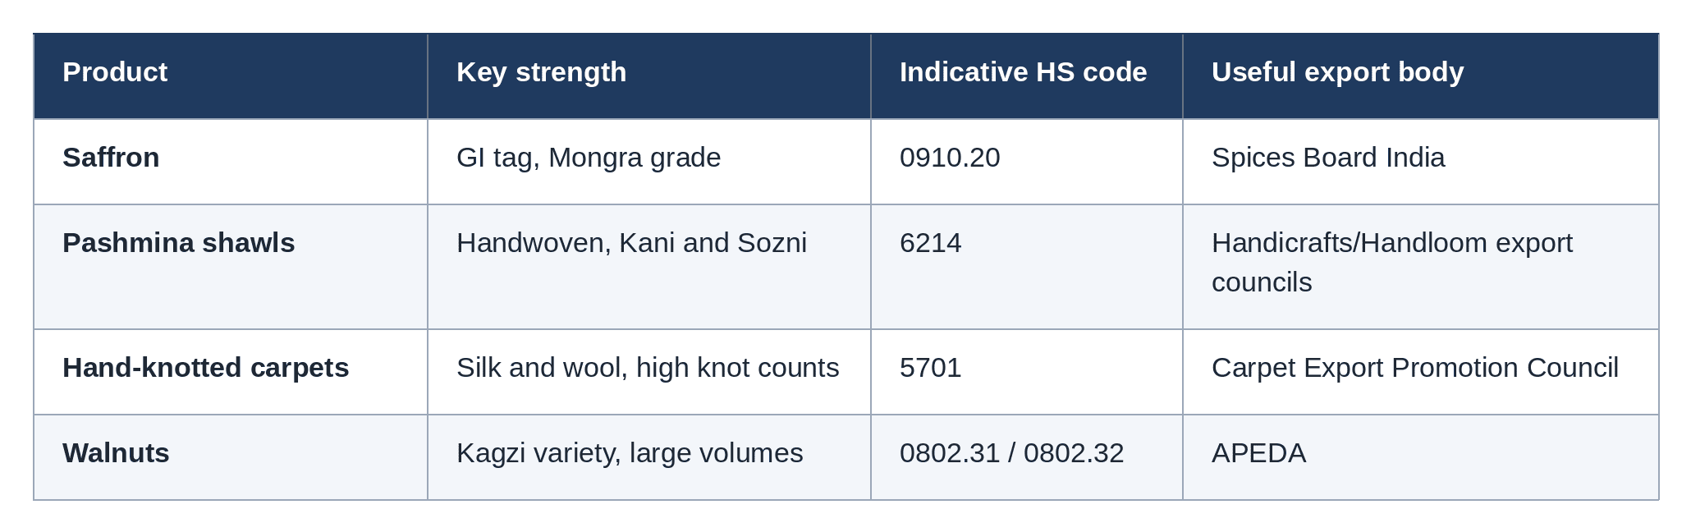1691x532 pixels.
Task: Click HS code 0910.20 cell
Action: (x=1027, y=162)
